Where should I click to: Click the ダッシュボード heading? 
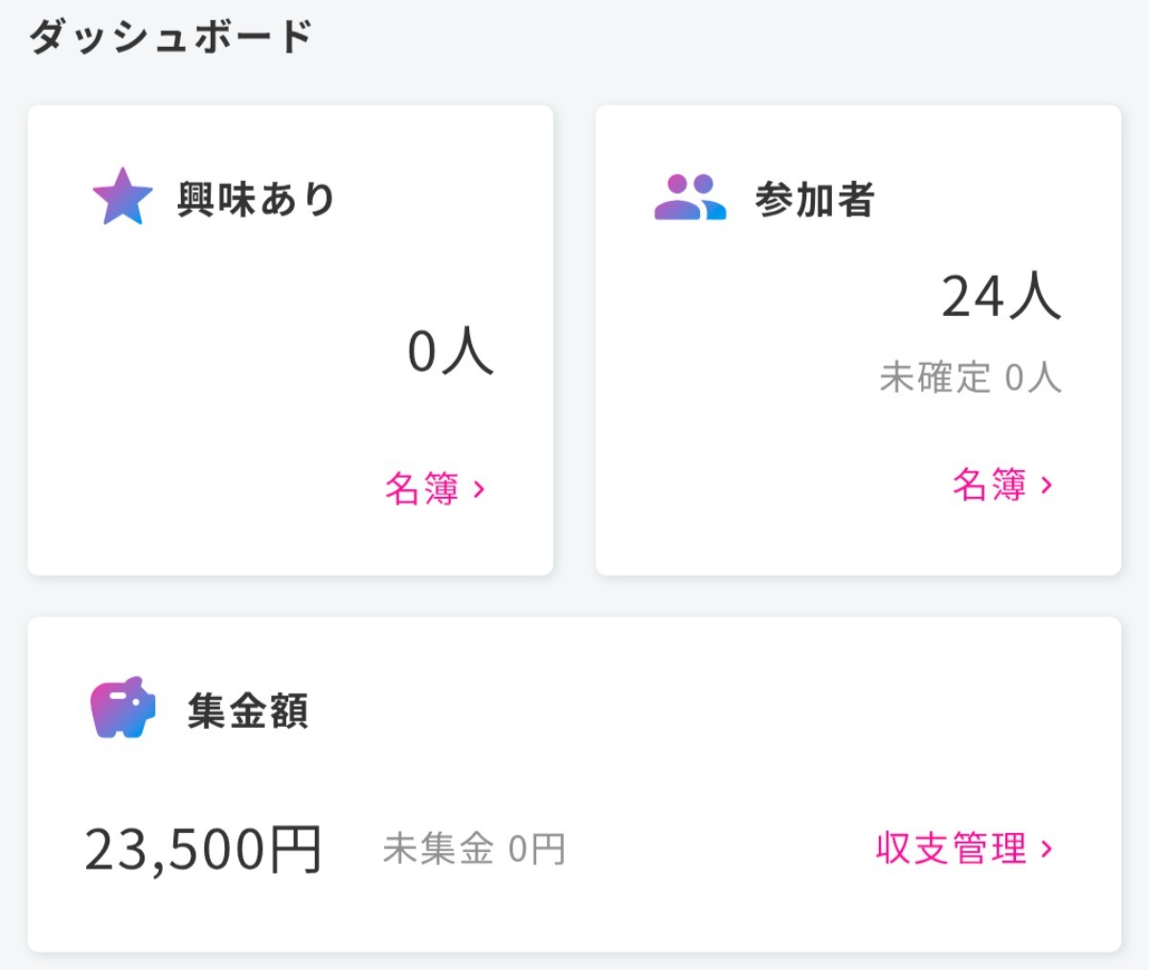[x=171, y=37]
